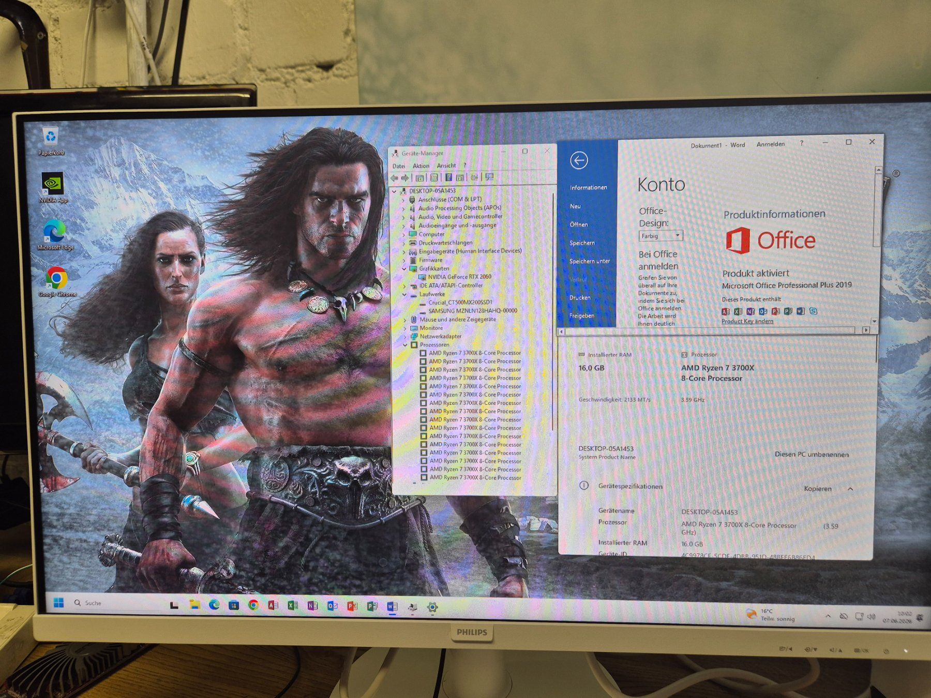
Task: Open the Google Chrome desktop shortcut
Action: click(57, 282)
